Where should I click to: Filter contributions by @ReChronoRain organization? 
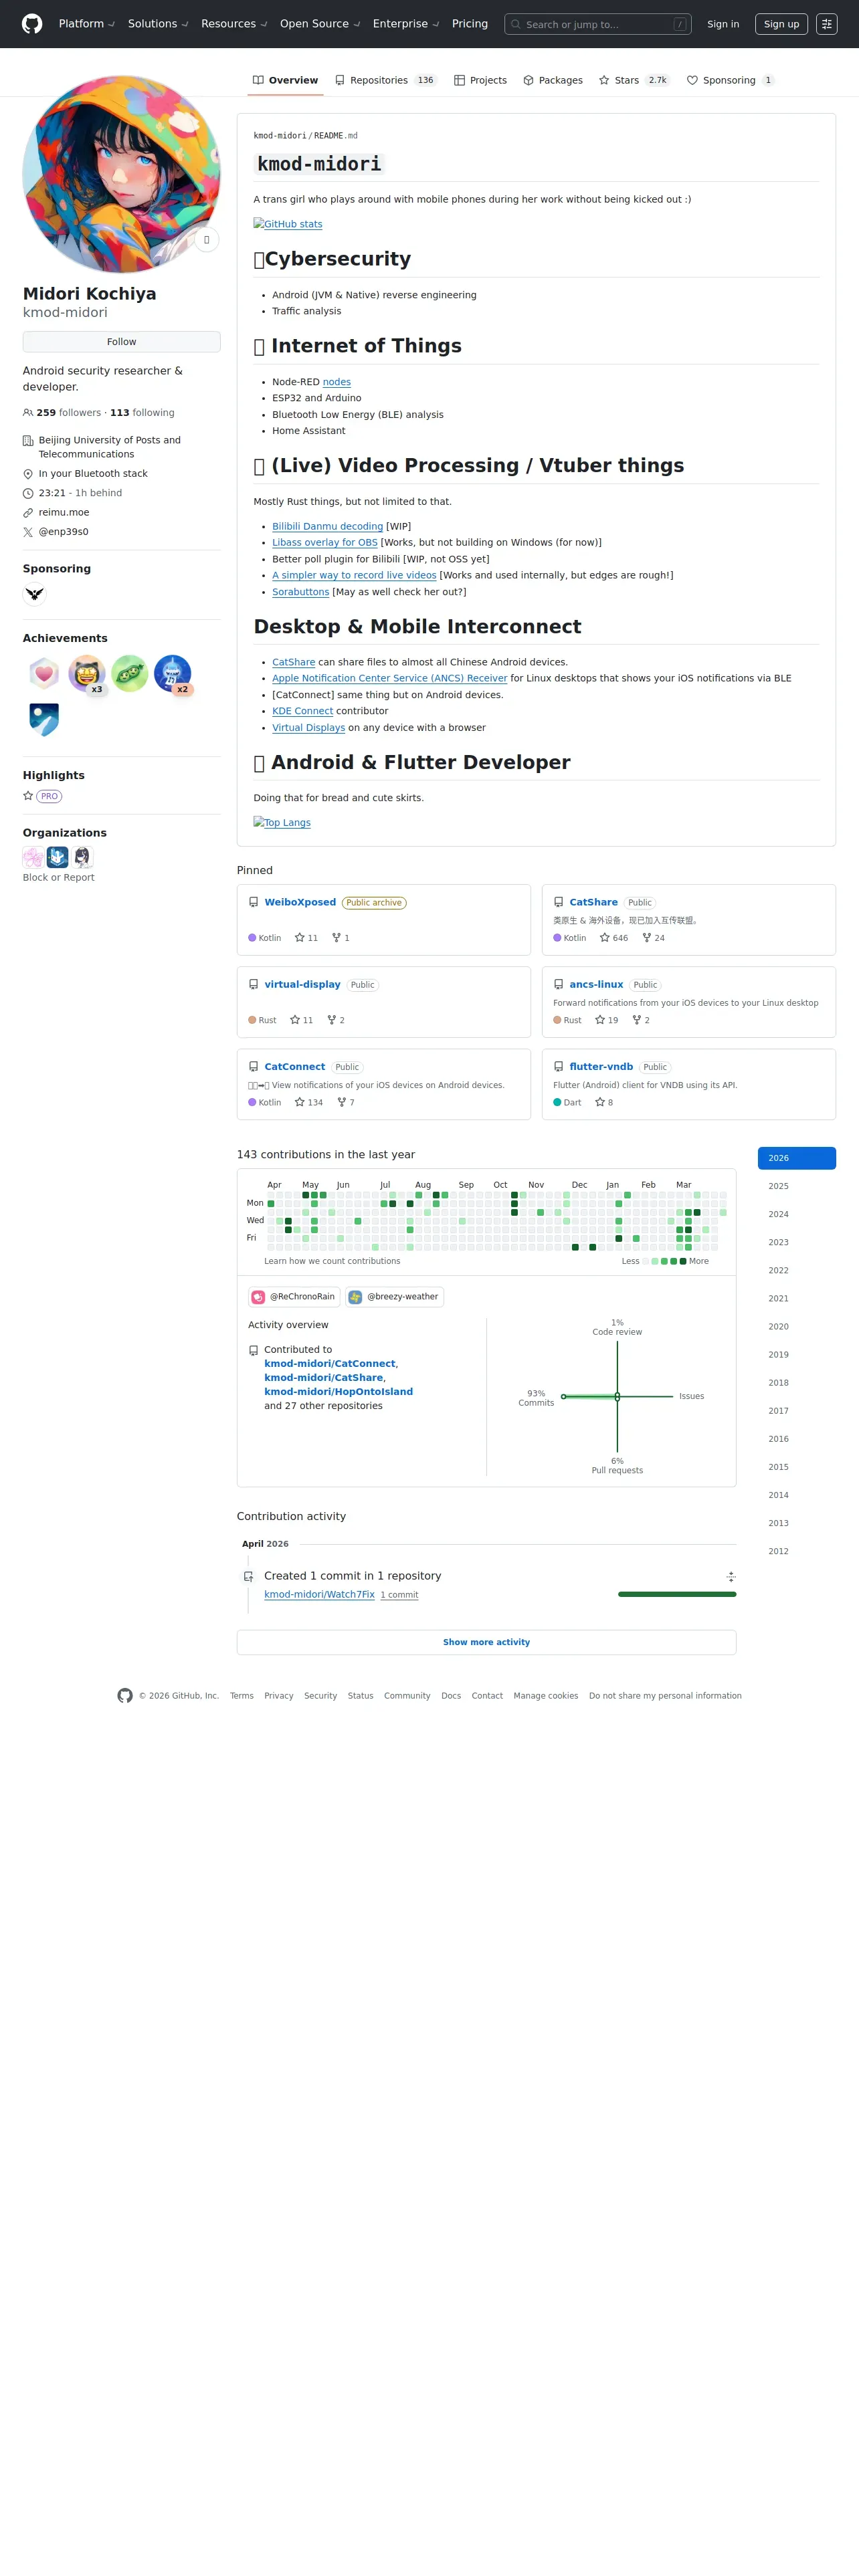294,1297
